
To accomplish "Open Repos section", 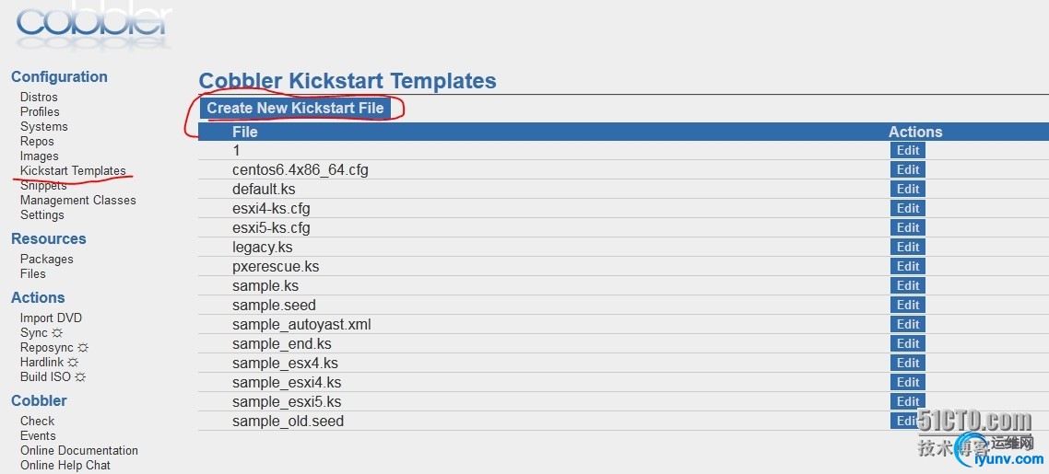I will pyautogui.click(x=37, y=141).
